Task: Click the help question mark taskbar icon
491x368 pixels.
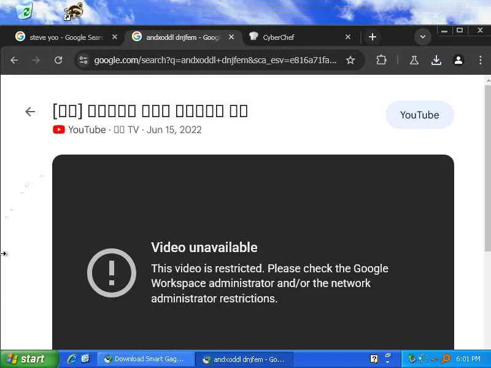Action: click(374, 359)
